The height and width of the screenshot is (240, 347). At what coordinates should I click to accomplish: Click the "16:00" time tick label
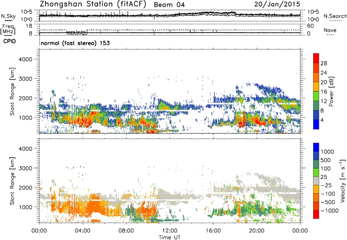click(213, 231)
